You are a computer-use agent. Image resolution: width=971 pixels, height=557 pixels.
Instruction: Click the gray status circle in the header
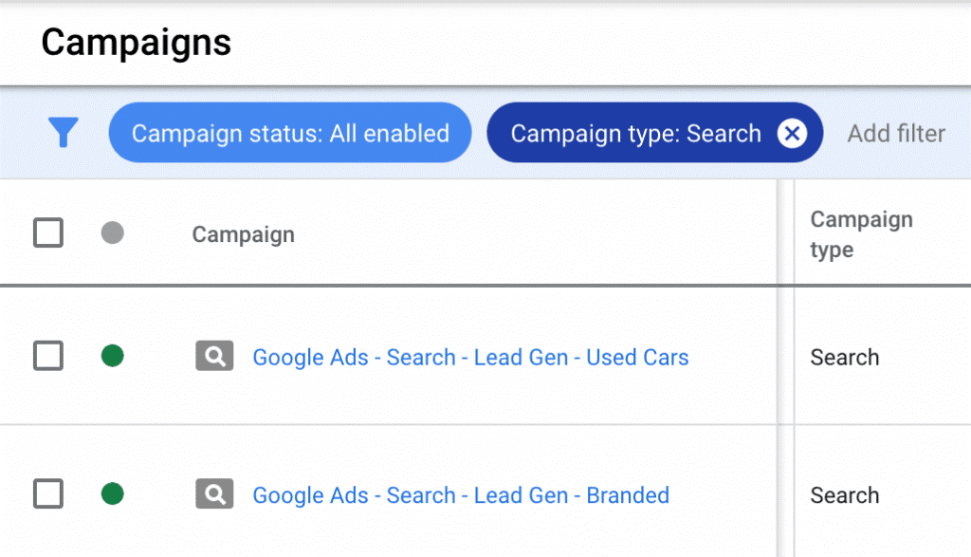click(112, 232)
